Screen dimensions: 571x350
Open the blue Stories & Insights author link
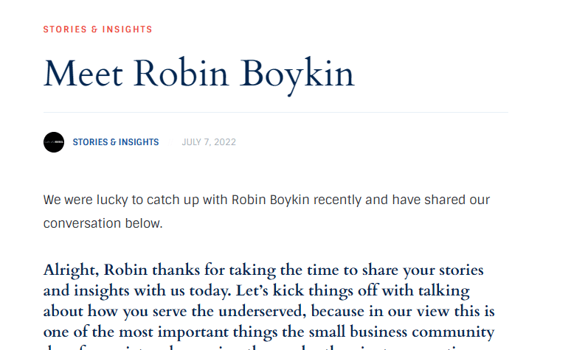(115, 142)
